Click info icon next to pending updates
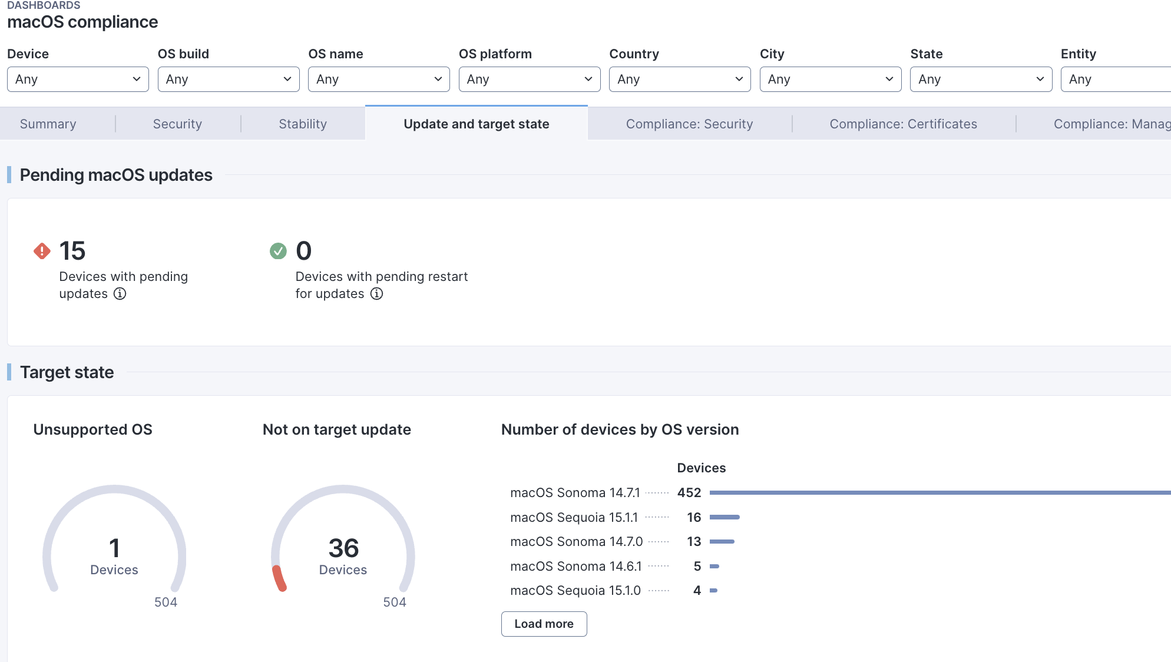This screenshot has width=1171, height=662. click(120, 294)
